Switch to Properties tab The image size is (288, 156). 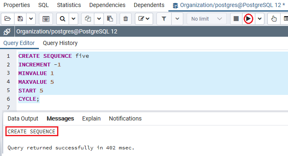[x=17, y=5]
